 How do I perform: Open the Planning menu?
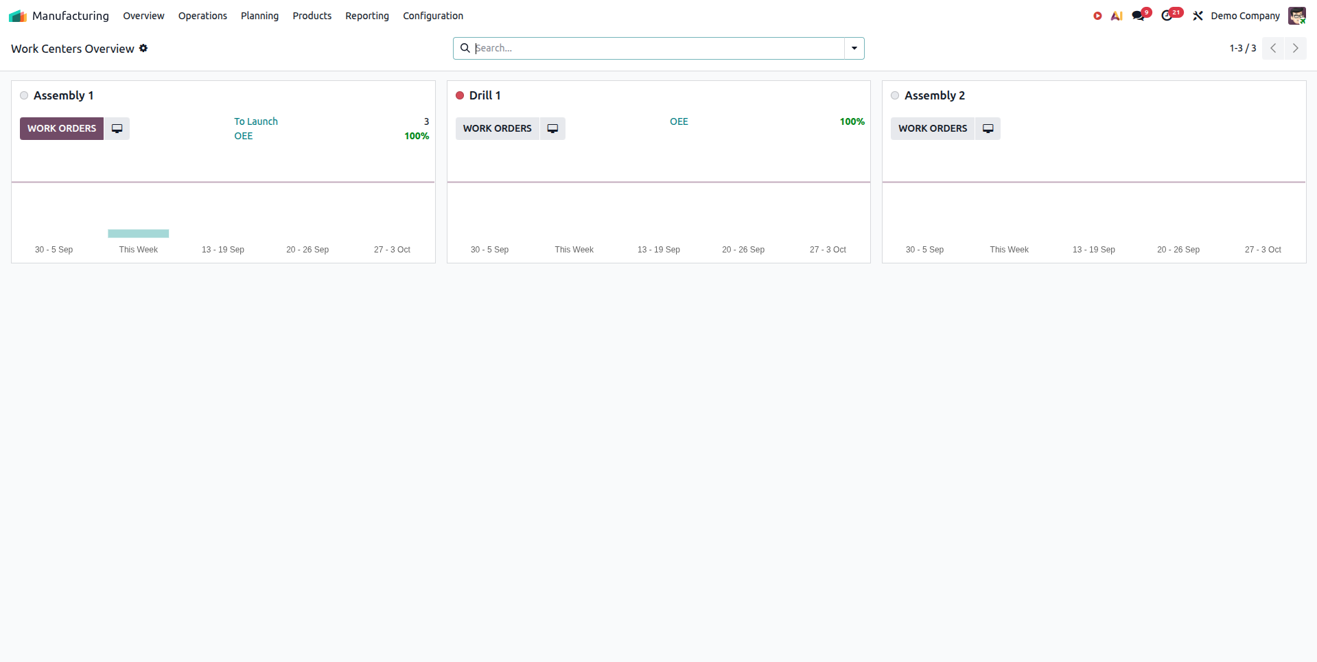(259, 16)
